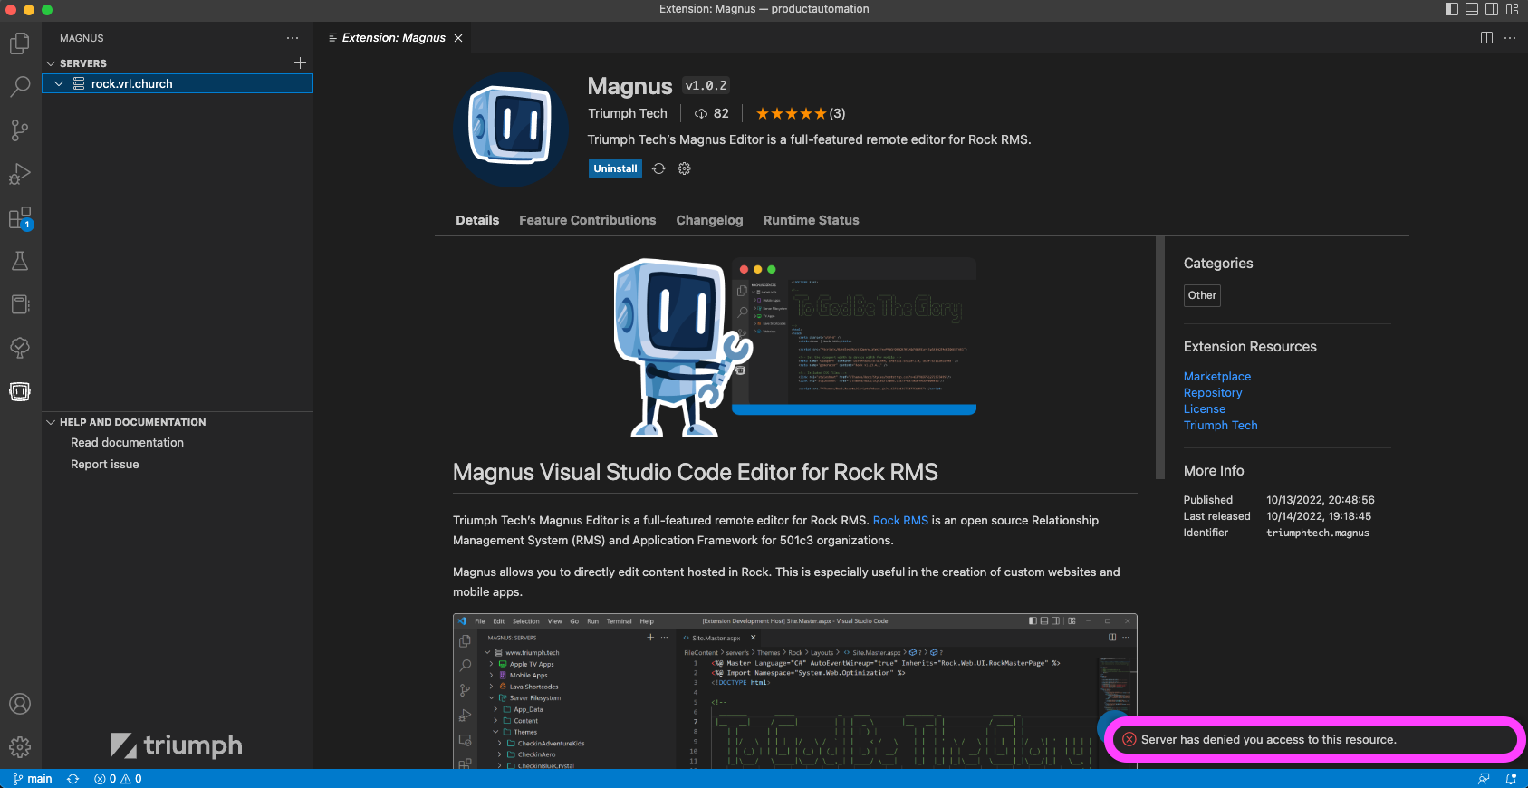This screenshot has height=788, width=1528.
Task: Click the triumphtech.magnus identifier text
Action: click(x=1318, y=533)
